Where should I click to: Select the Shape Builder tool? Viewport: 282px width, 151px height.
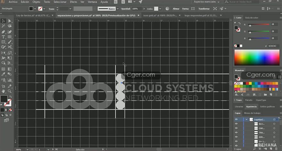(3, 63)
